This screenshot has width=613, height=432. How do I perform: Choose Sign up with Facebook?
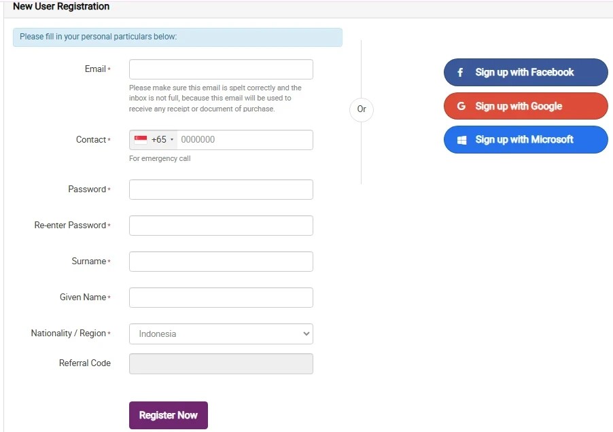pos(526,72)
